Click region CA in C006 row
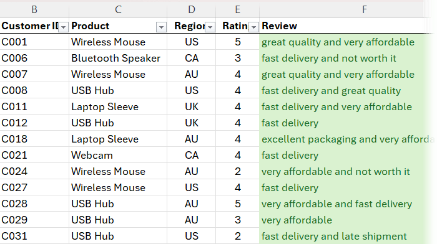 [x=192, y=58]
